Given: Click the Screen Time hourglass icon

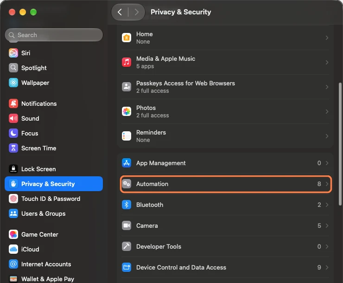Looking at the screenshot, I should [13, 148].
